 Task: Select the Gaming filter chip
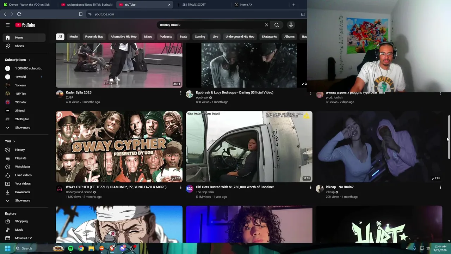[200, 37]
